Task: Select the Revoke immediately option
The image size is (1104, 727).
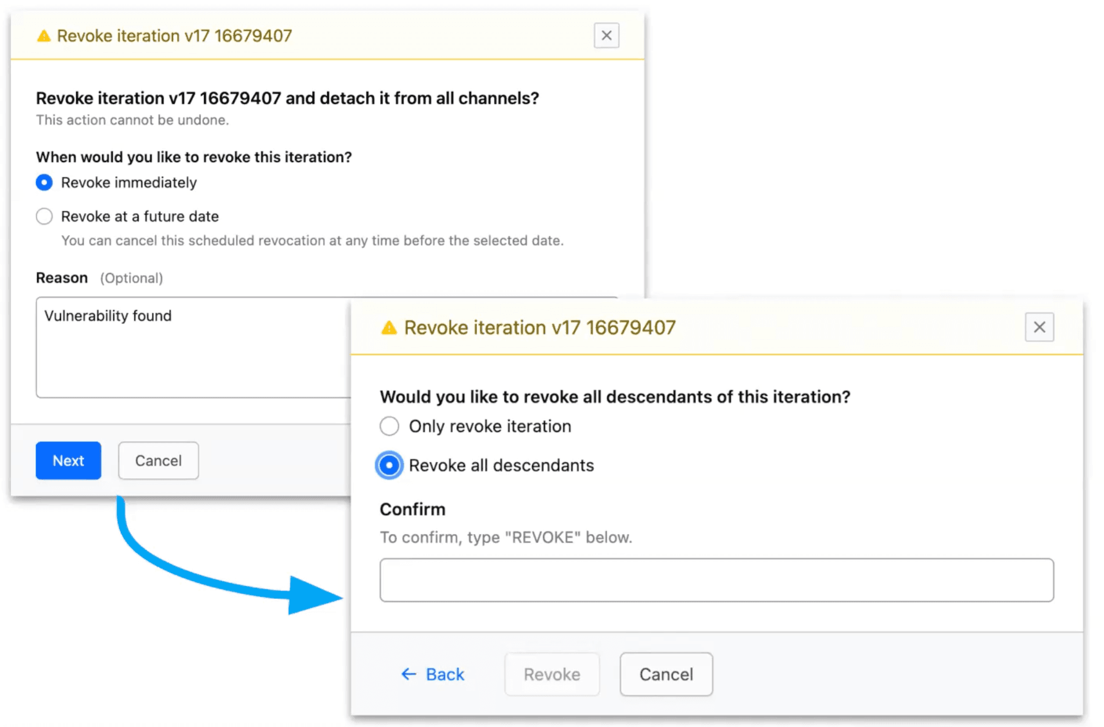Action: [44, 183]
